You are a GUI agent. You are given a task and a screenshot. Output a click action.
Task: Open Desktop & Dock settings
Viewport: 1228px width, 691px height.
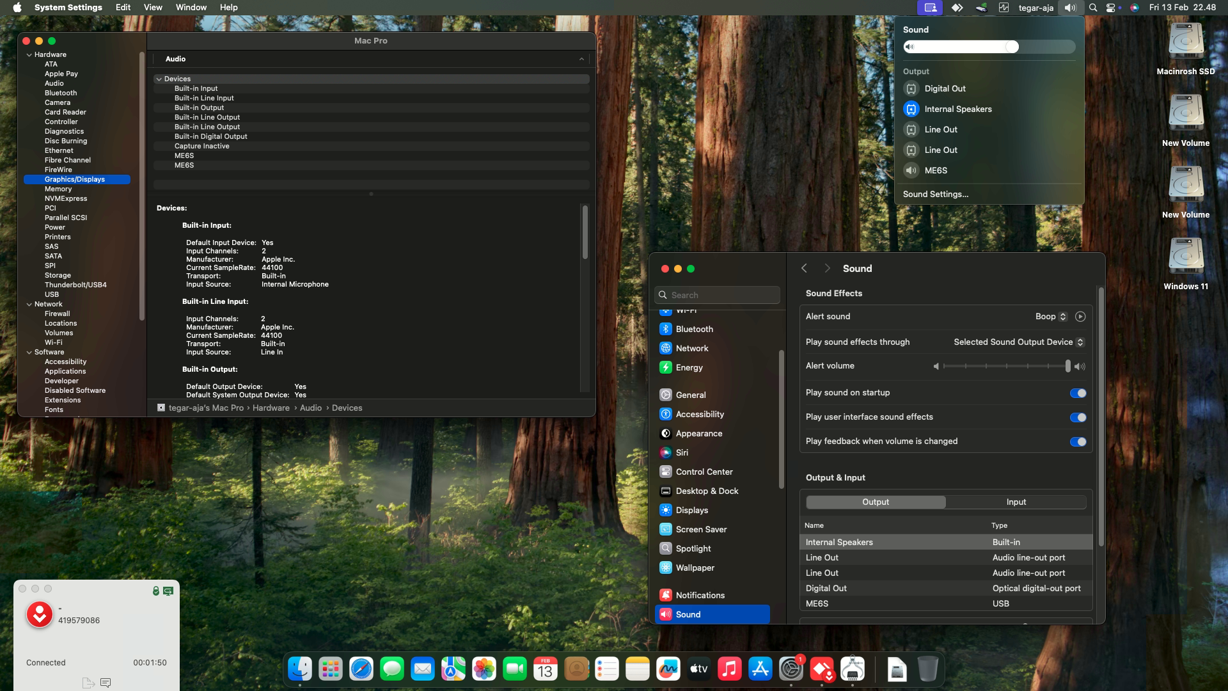pyautogui.click(x=712, y=491)
